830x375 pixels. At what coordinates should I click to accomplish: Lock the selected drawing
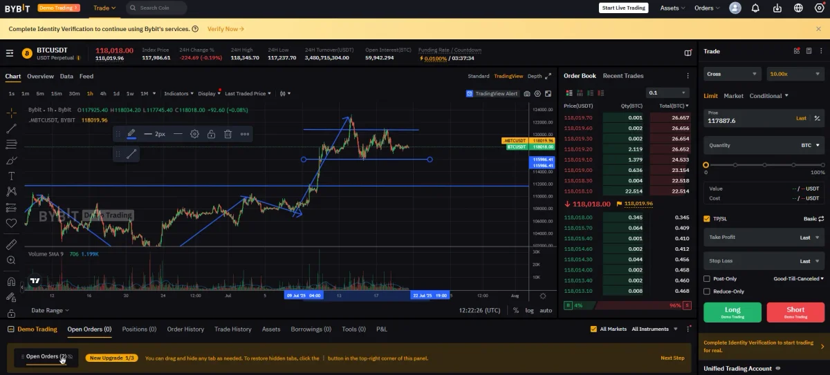click(x=211, y=134)
